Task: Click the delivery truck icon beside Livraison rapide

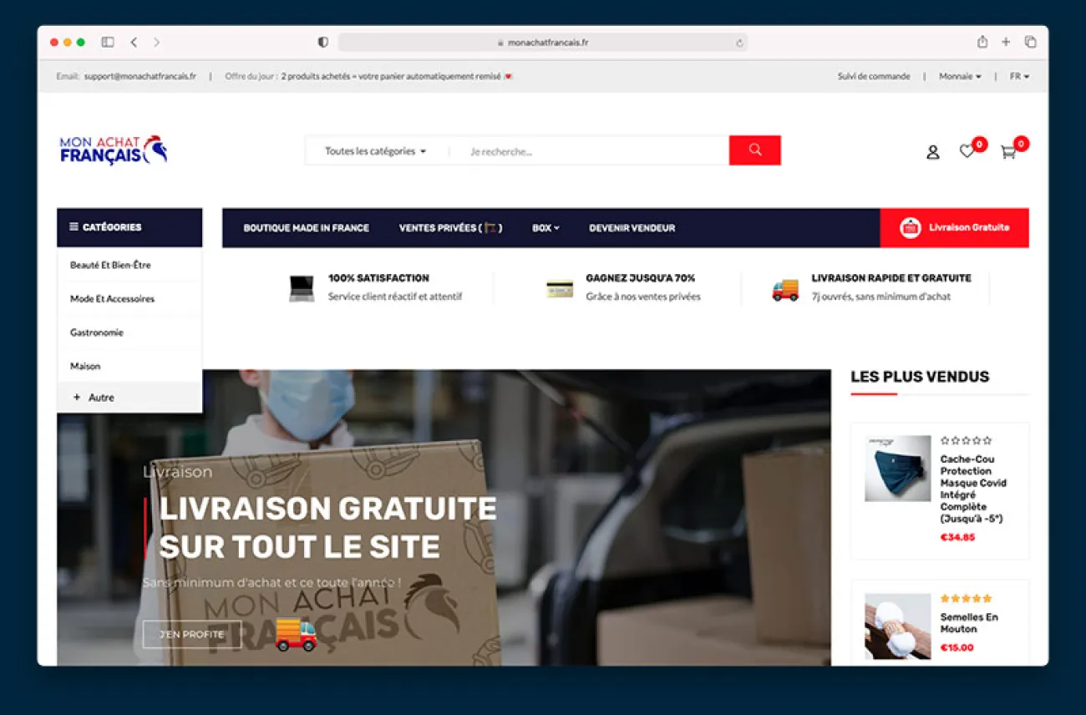Action: [785, 289]
